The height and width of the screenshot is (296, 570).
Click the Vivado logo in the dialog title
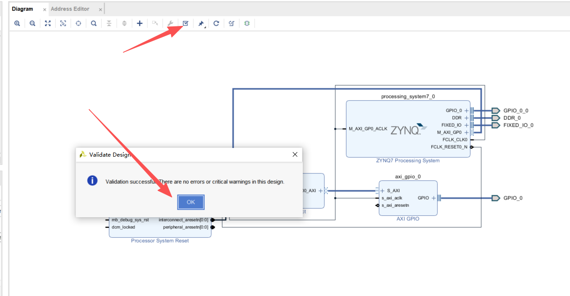[x=83, y=154]
